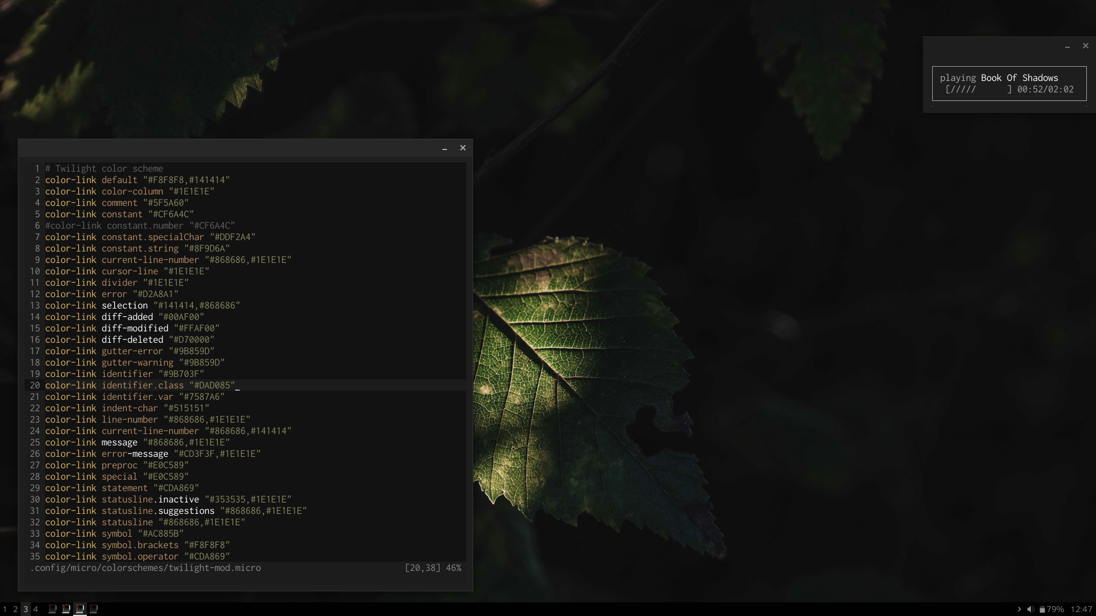This screenshot has height=616, width=1096.
Task: Open the volume speaker icon in tray
Action: (x=1030, y=609)
